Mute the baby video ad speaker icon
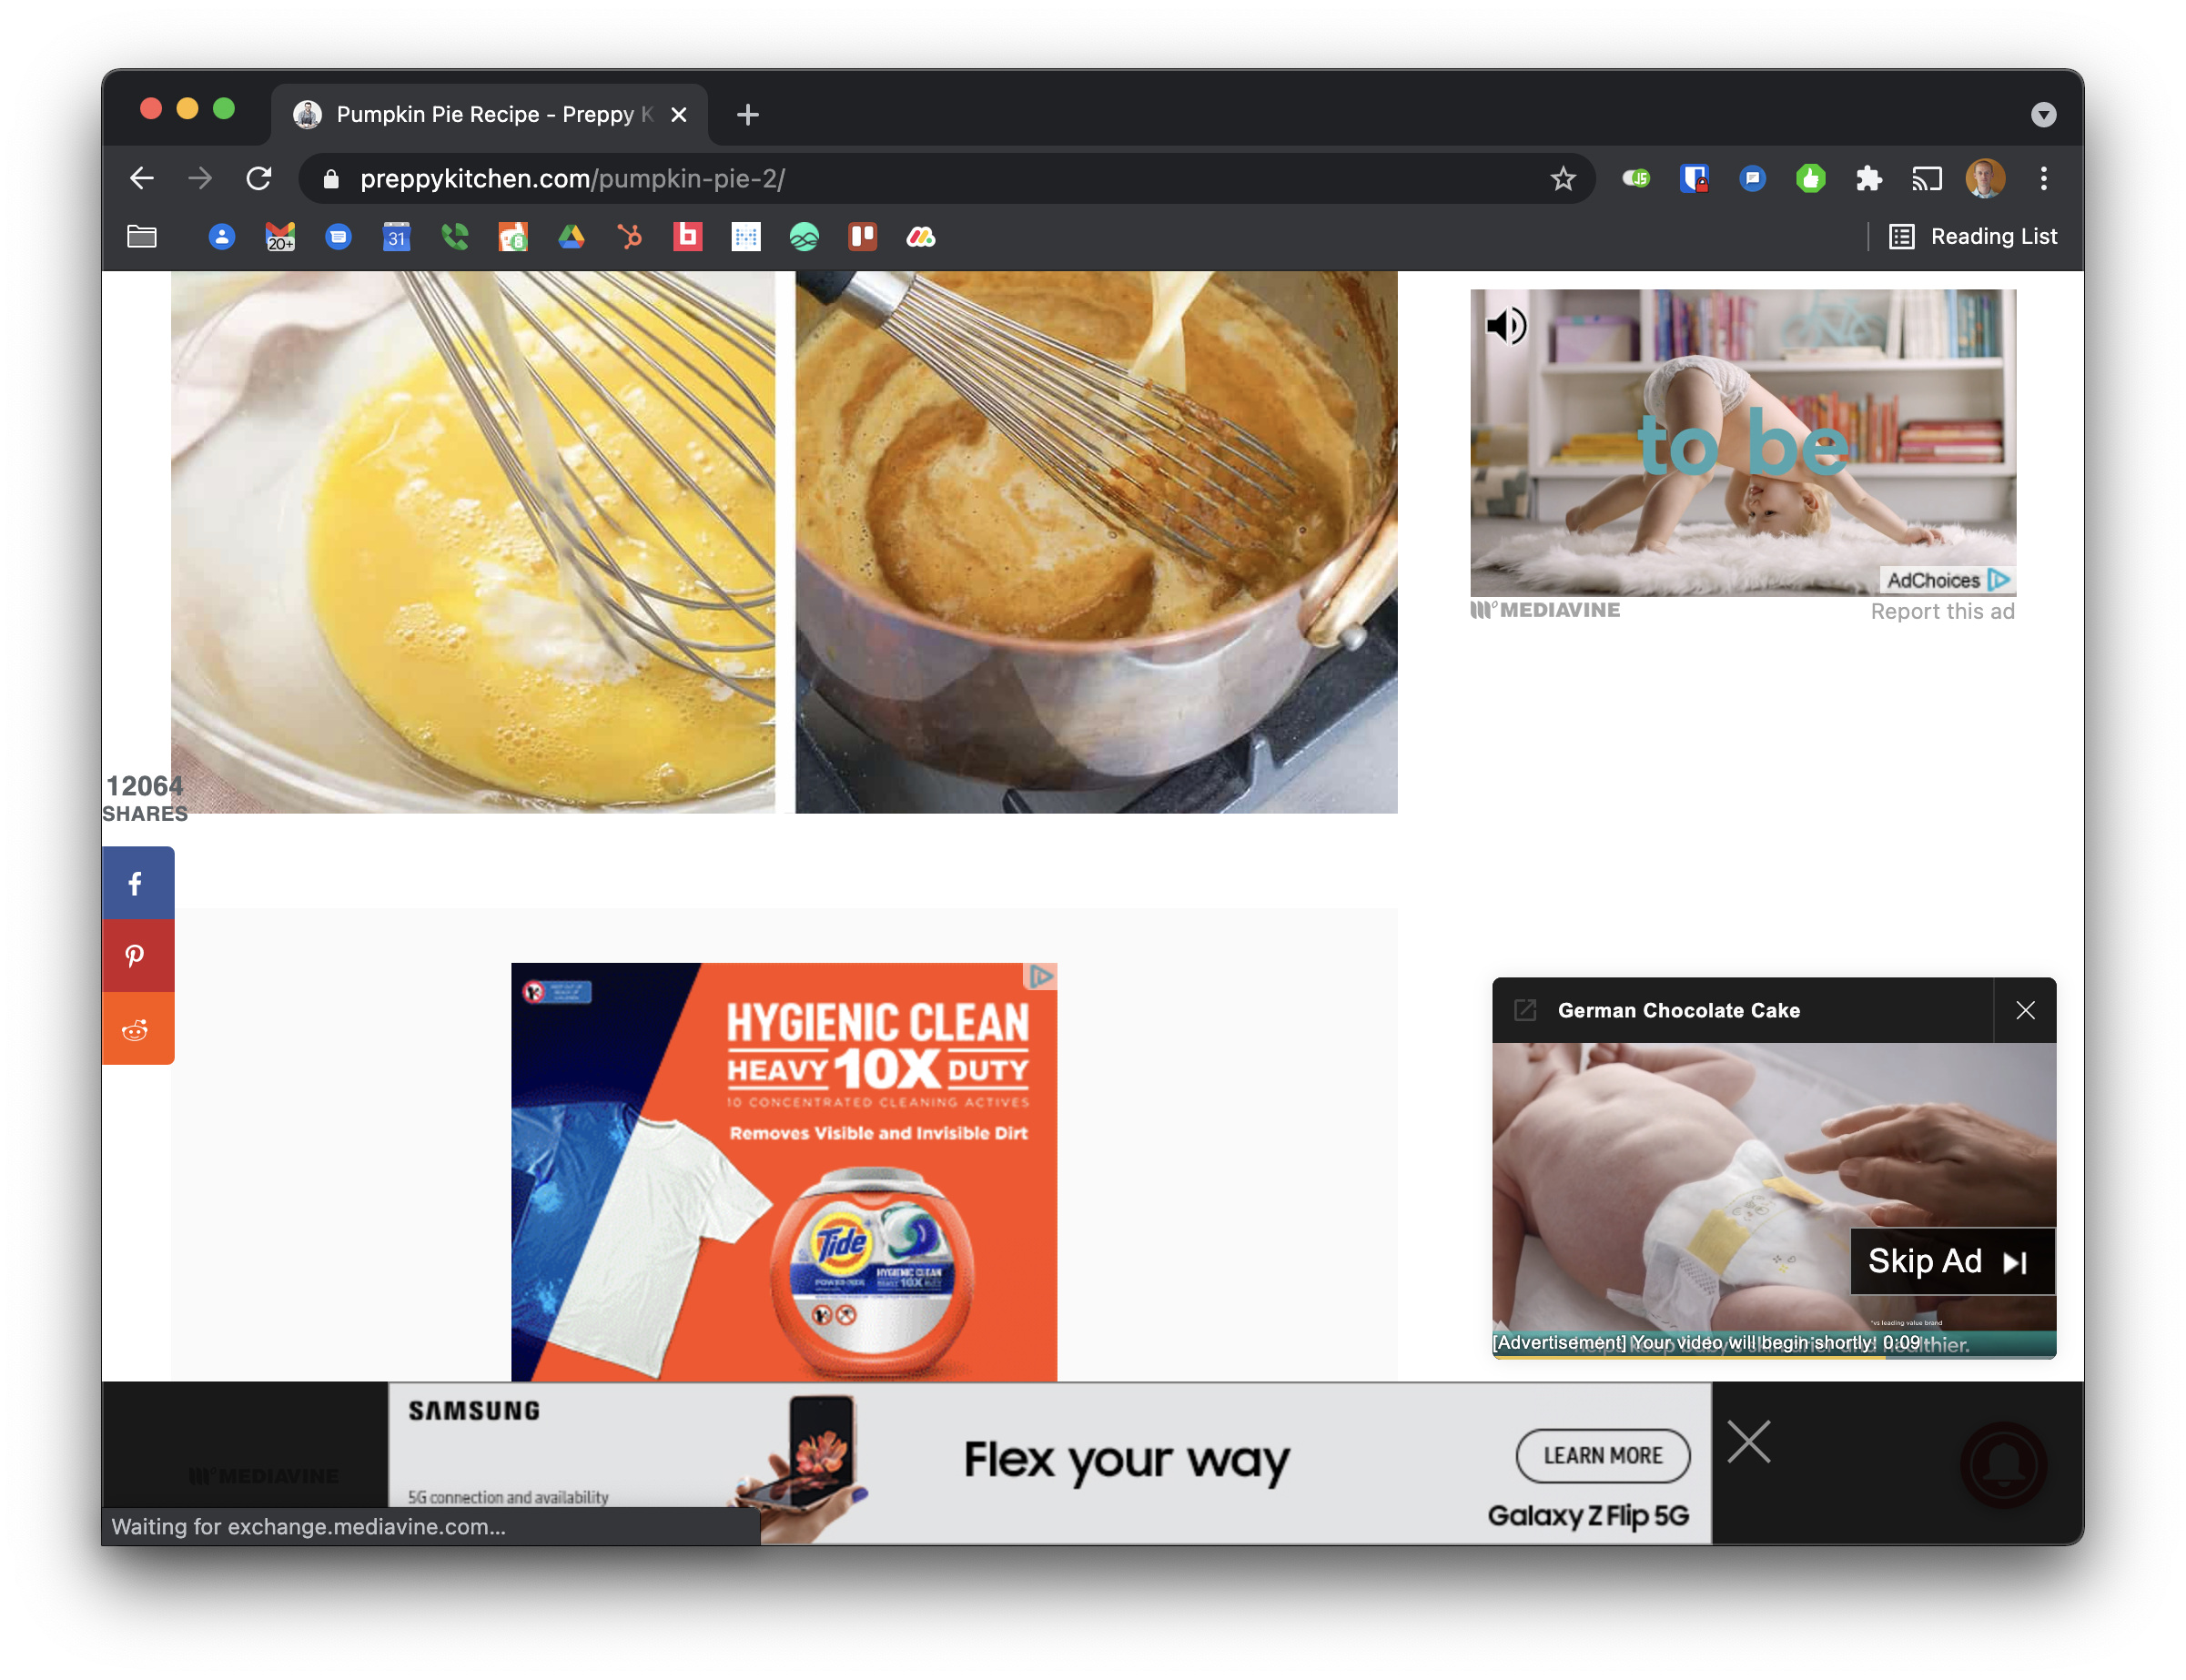2186x1680 pixels. tap(1506, 326)
